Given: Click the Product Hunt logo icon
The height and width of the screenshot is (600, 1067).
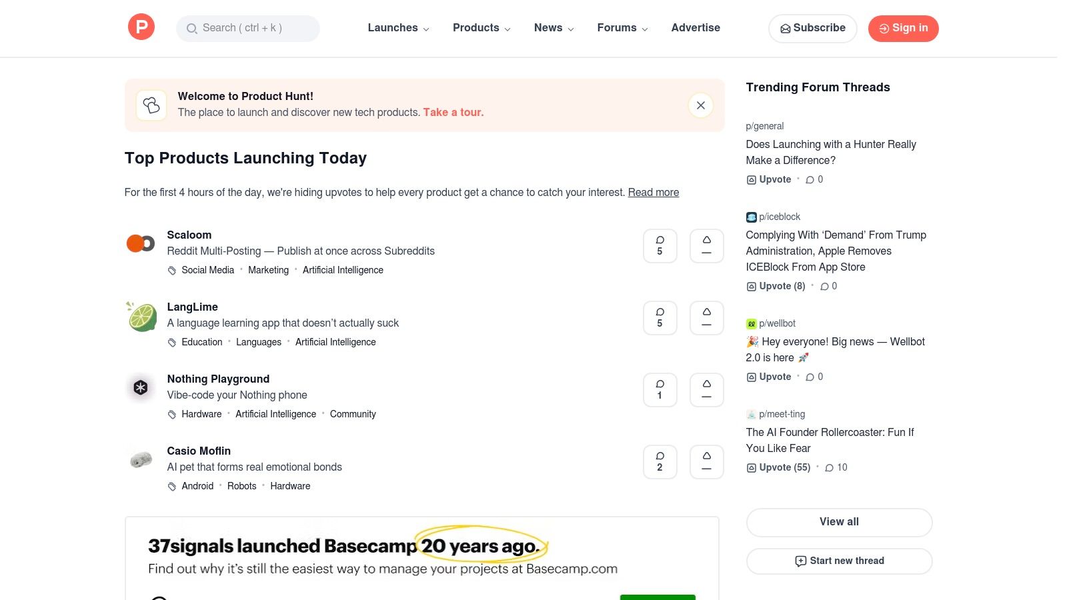Looking at the screenshot, I should 141,27.
